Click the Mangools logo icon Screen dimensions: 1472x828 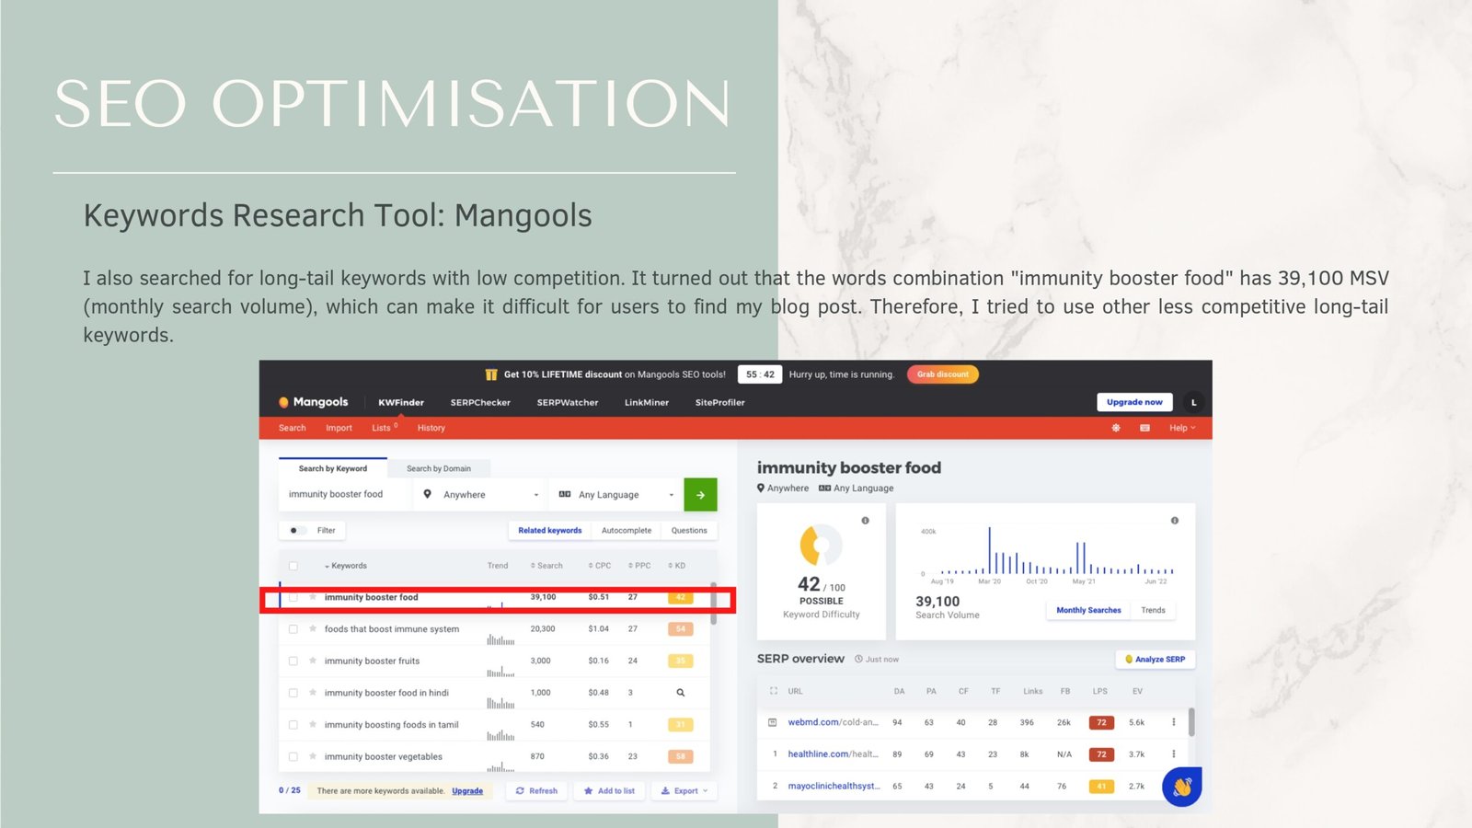point(283,402)
